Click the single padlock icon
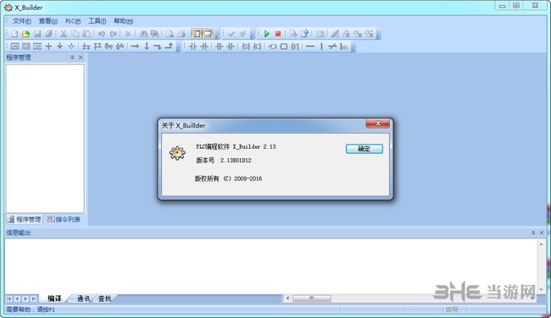This screenshot has height=318, width=551. [346, 34]
